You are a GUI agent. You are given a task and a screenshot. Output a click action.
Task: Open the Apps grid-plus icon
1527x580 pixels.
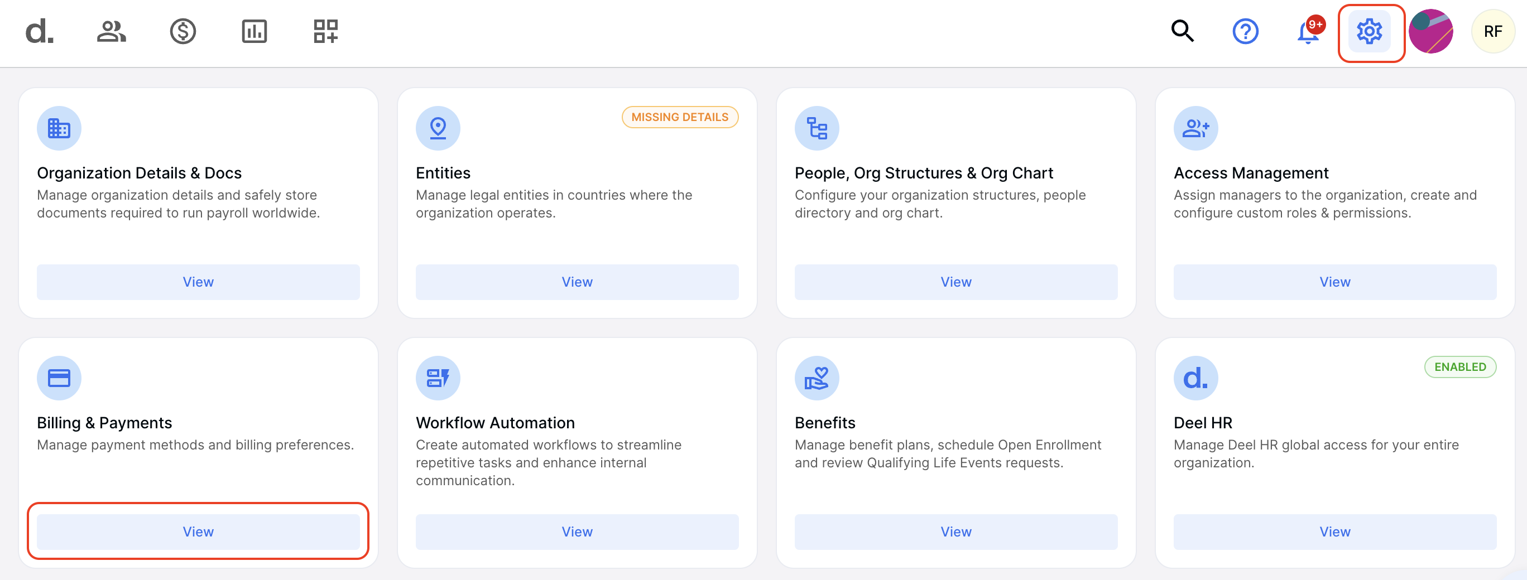pos(325,31)
